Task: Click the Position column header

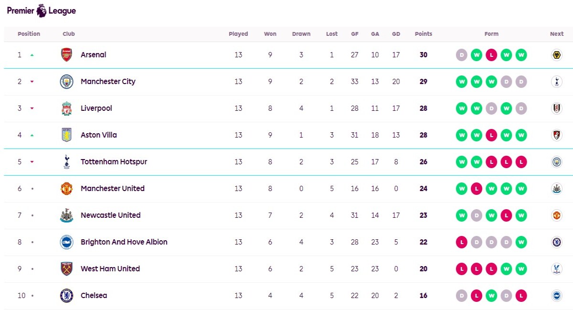Action: tap(29, 34)
